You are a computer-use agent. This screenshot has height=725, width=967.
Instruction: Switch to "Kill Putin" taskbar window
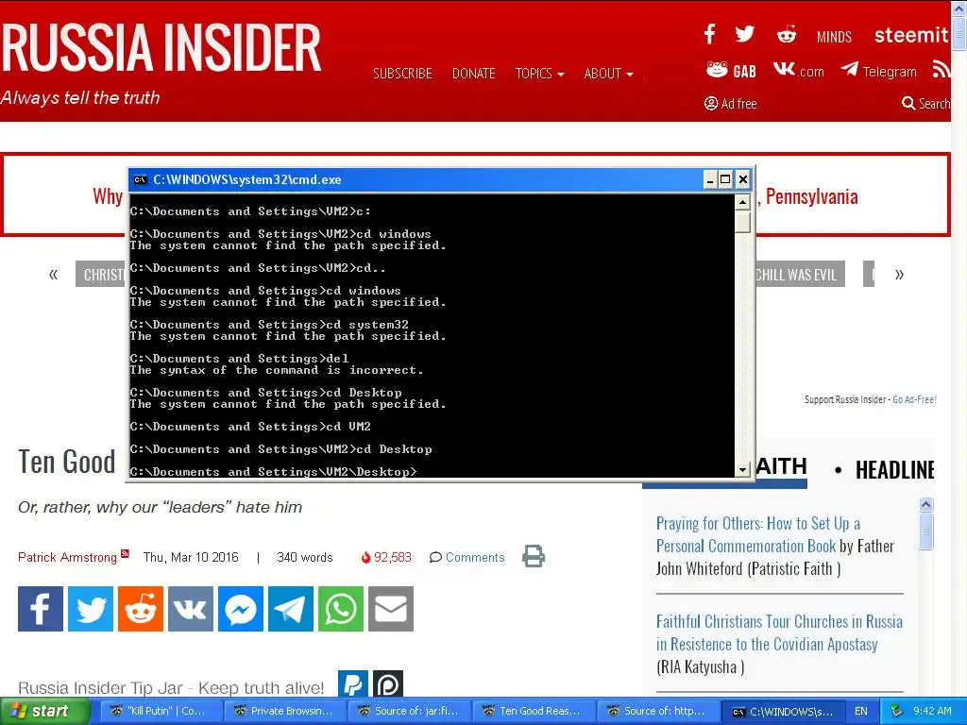[160, 711]
